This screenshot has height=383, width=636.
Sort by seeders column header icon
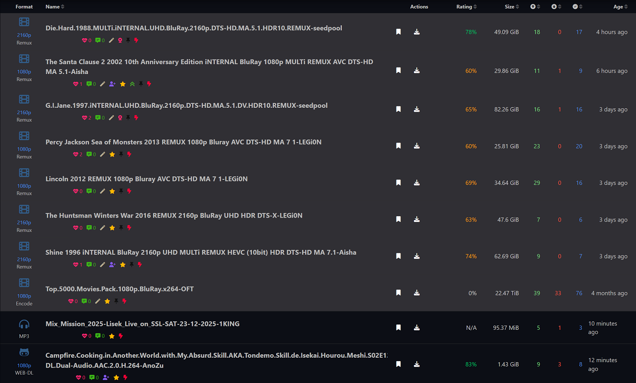pyautogui.click(x=533, y=6)
